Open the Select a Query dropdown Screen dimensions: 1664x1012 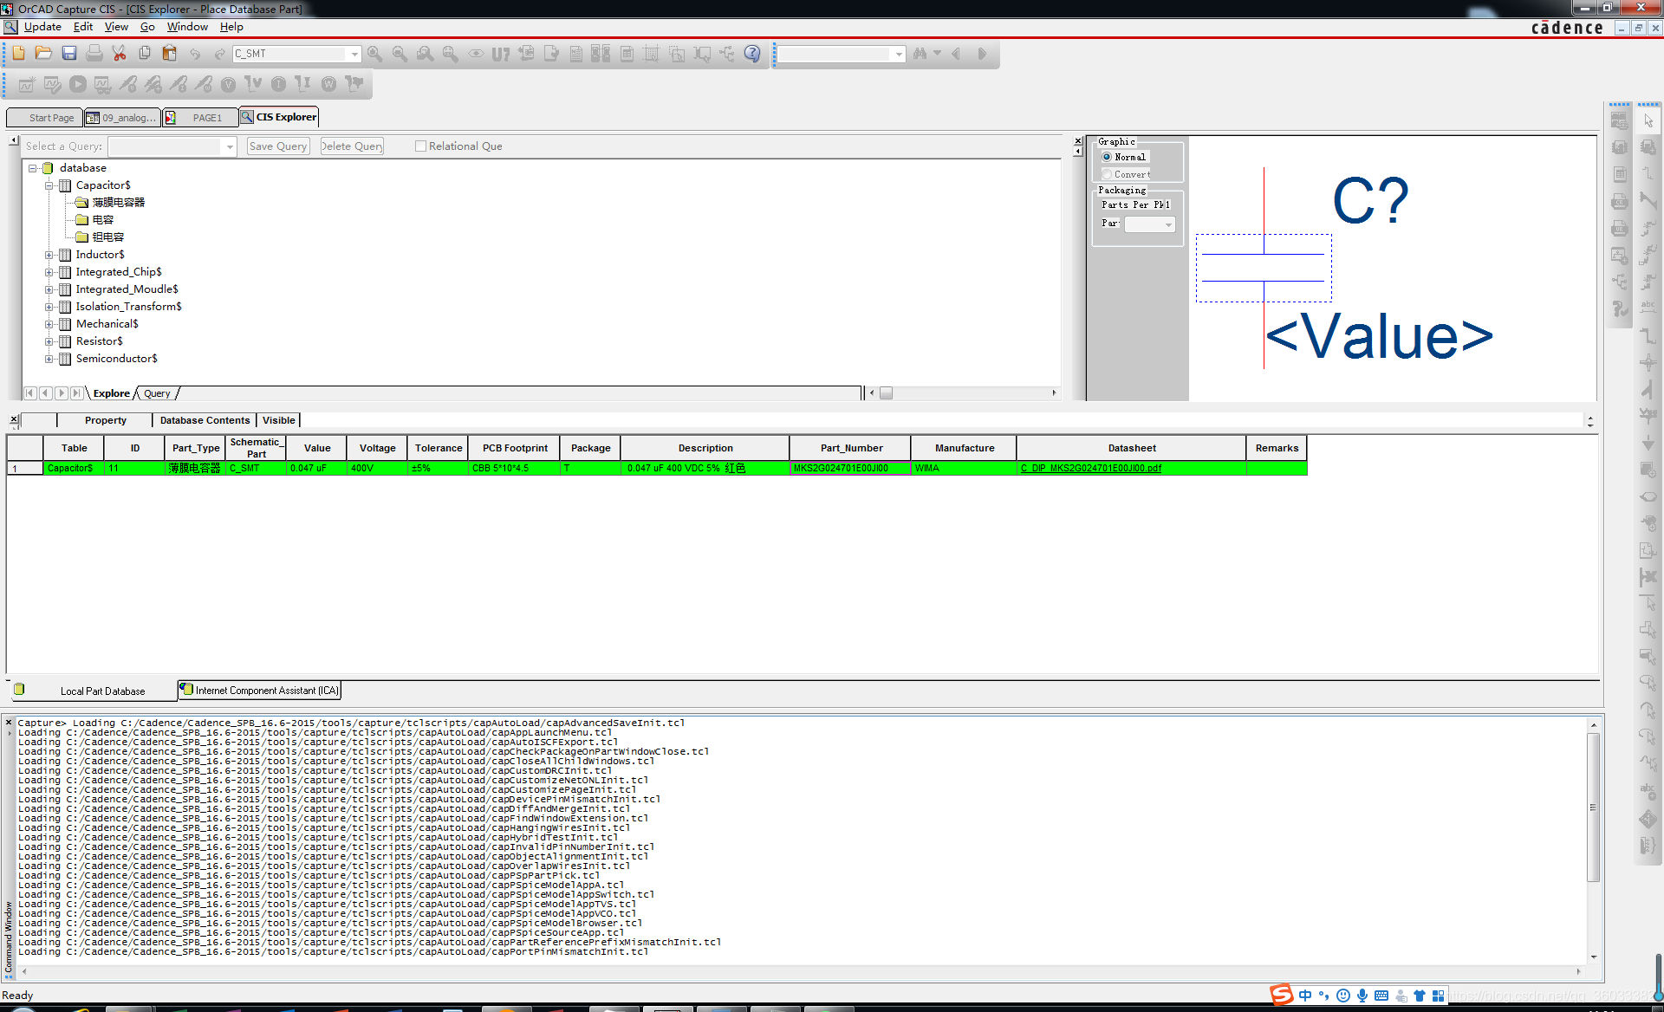coord(230,147)
